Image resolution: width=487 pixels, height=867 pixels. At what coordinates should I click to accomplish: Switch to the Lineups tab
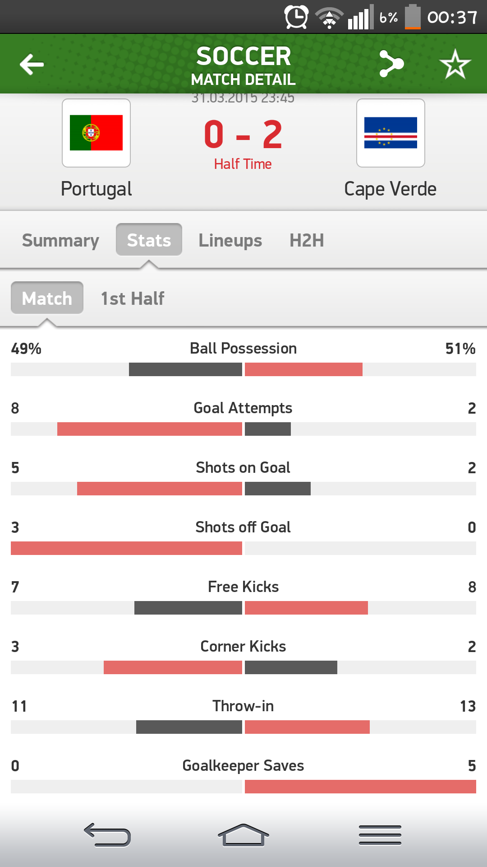click(230, 240)
